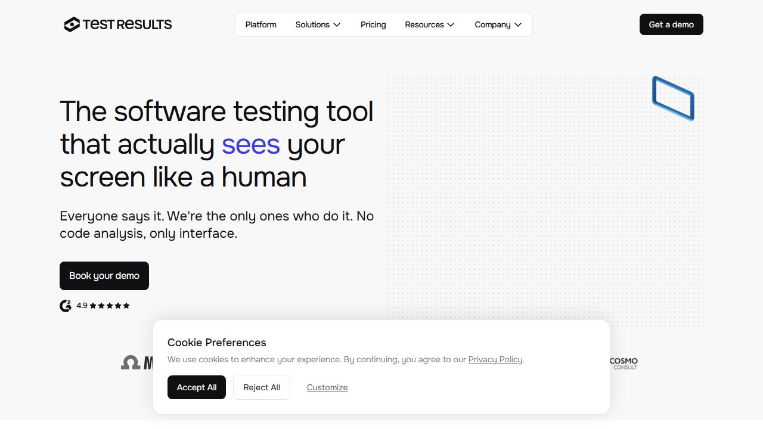
Task: Click the five-star rating icons
Action: [x=109, y=305]
